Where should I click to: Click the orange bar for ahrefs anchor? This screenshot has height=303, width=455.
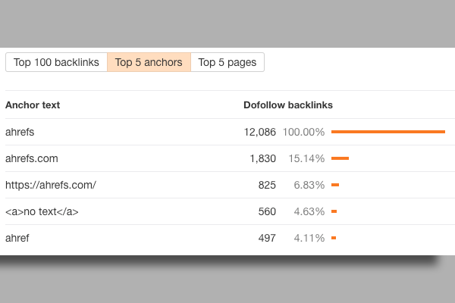coord(388,132)
